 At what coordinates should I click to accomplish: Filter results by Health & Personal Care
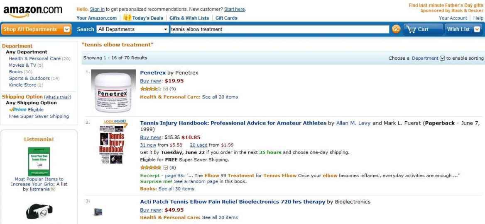point(35,58)
